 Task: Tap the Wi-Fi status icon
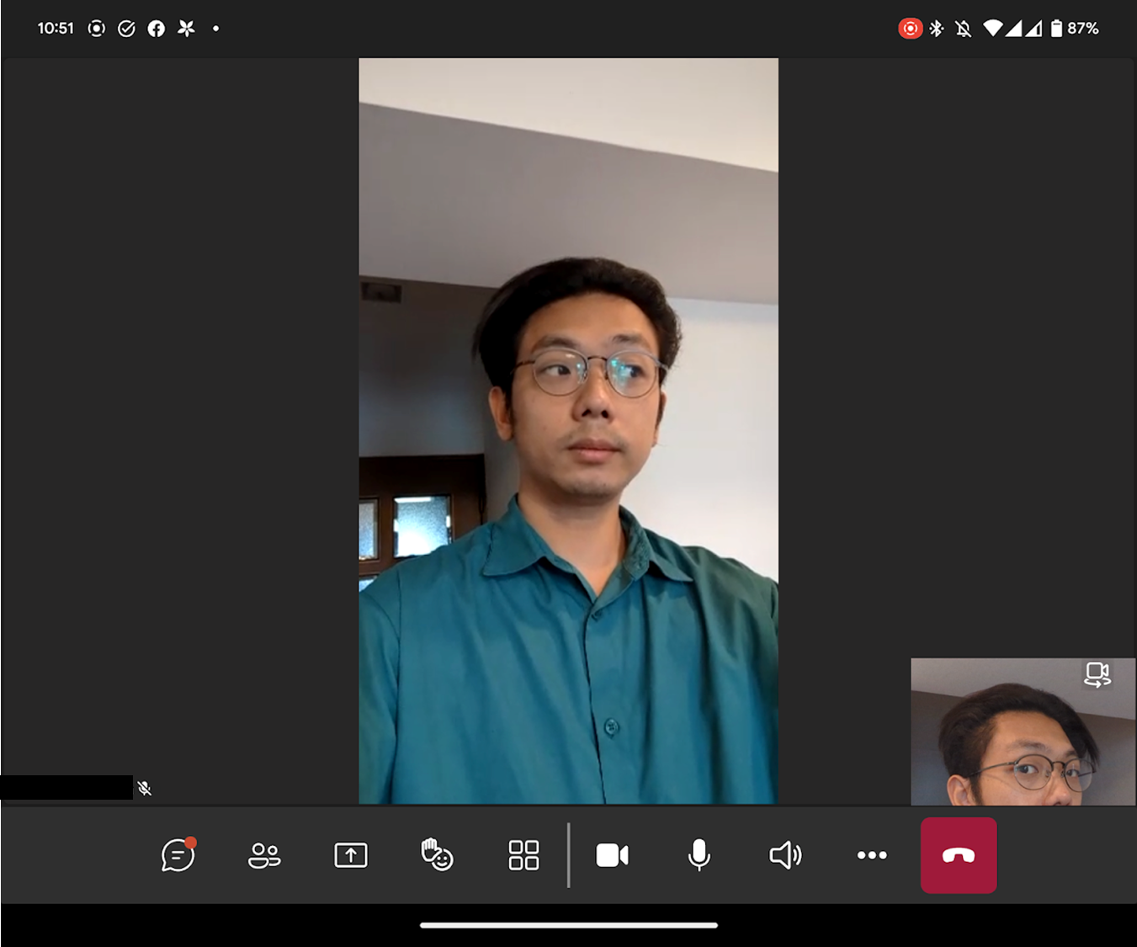point(993,29)
